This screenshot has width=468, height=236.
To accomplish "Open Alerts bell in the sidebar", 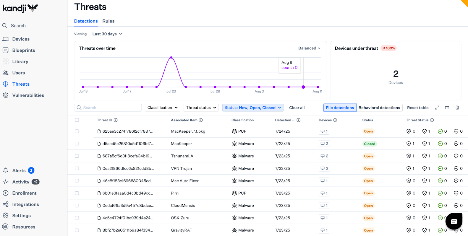I will pyautogui.click(x=6, y=171).
